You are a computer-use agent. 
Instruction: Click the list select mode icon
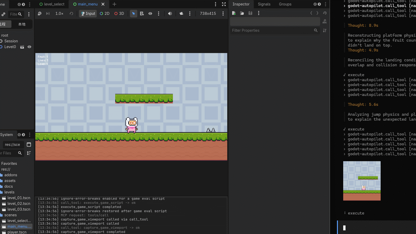point(142,14)
